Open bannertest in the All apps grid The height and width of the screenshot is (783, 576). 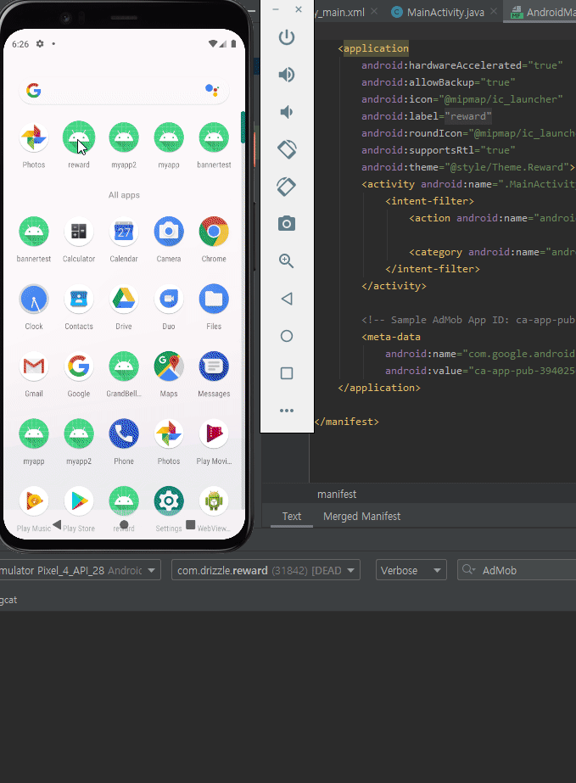point(33,232)
